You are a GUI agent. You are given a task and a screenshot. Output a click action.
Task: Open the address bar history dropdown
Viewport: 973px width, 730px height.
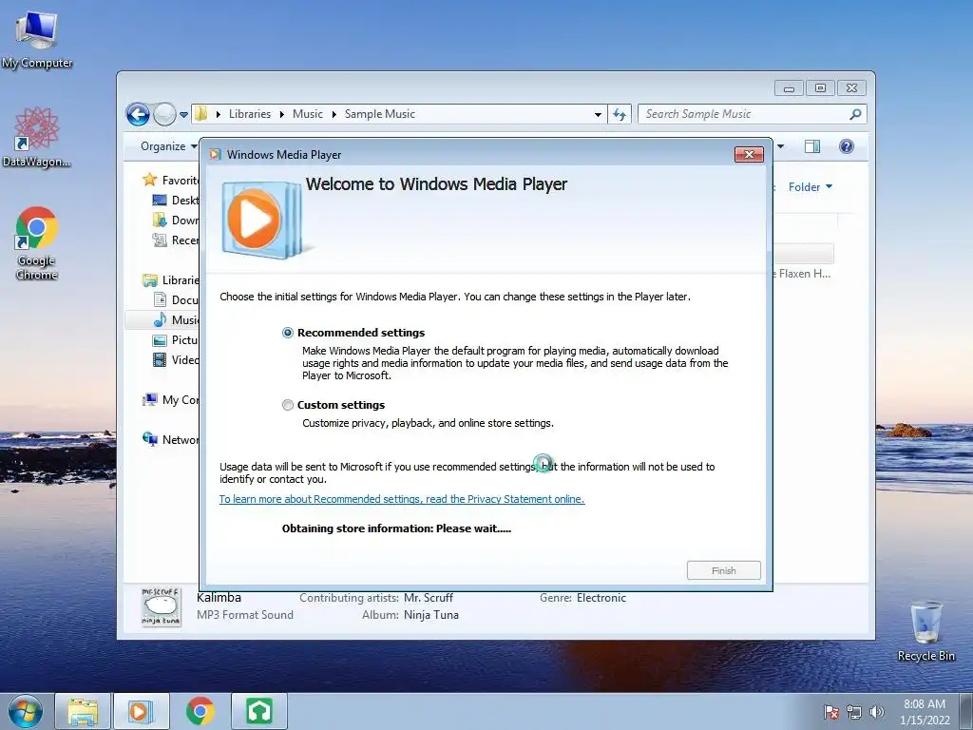pos(598,115)
